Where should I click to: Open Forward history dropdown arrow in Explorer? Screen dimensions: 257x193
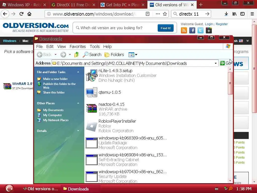tap(70, 55)
